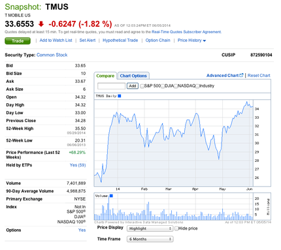Click the Reset Chart link
The image size is (281, 250).
[x=259, y=75]
